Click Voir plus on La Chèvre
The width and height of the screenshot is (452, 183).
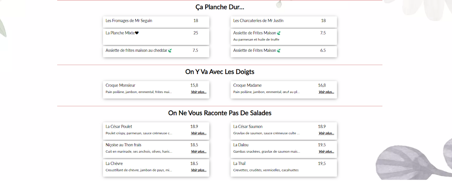199,170
